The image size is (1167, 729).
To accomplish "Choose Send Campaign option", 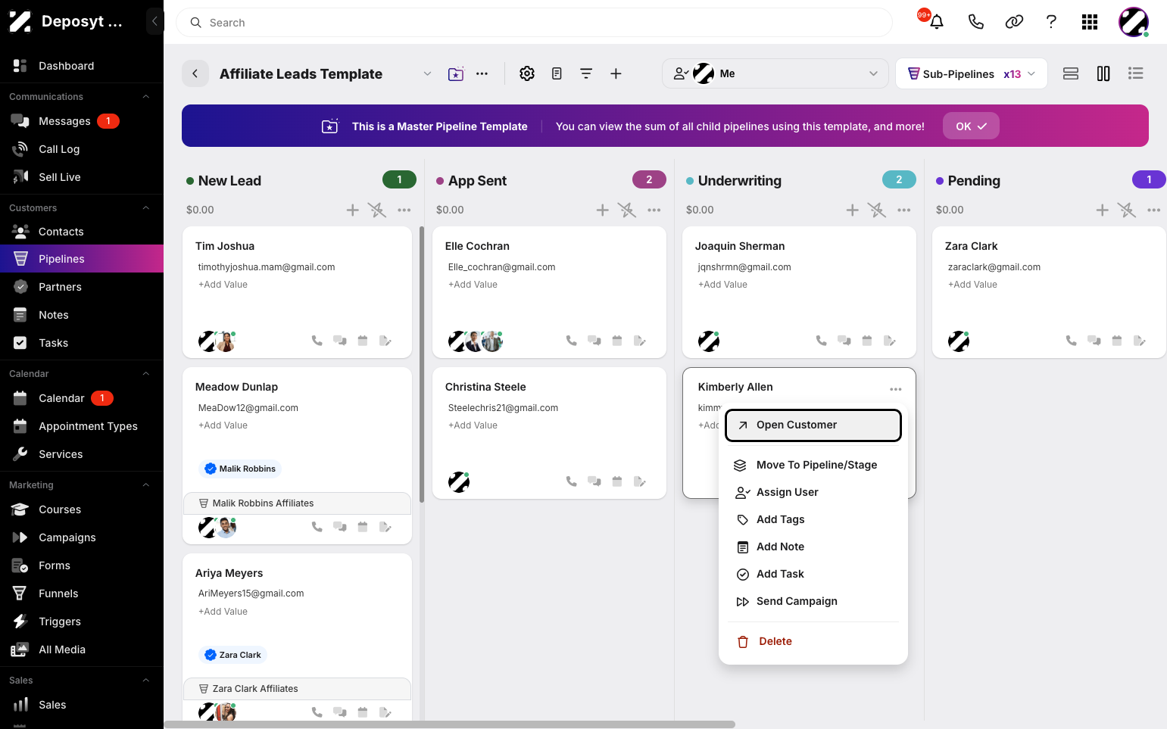I will tap(813, 601).
